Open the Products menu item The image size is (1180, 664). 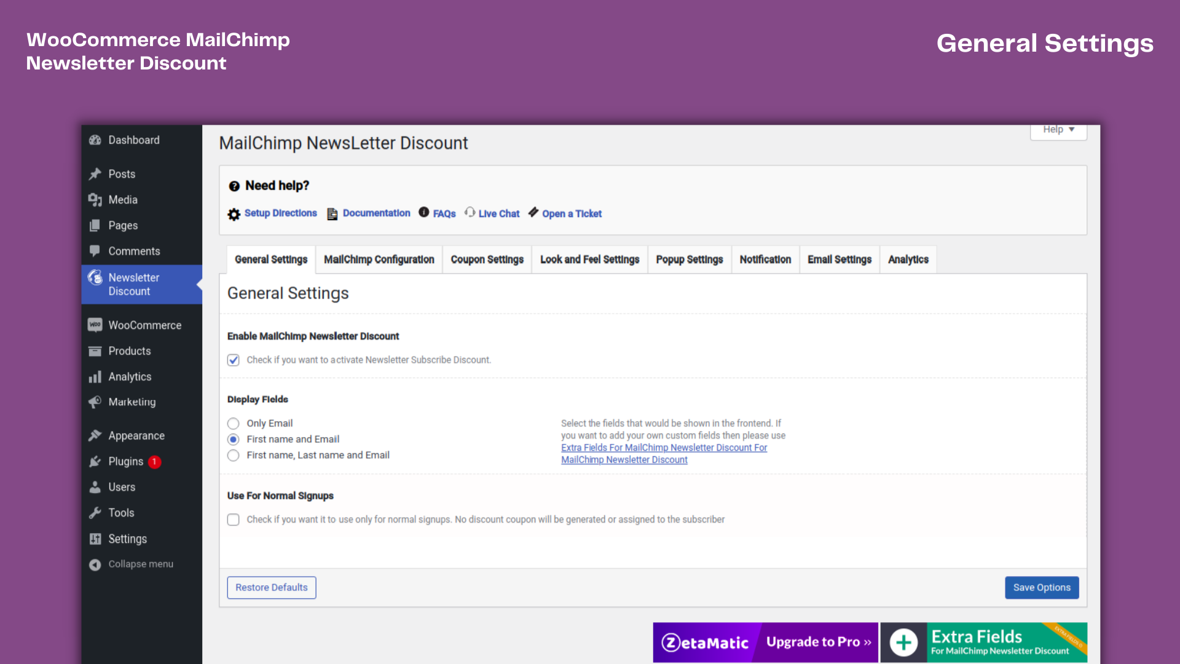click(142, 351)
